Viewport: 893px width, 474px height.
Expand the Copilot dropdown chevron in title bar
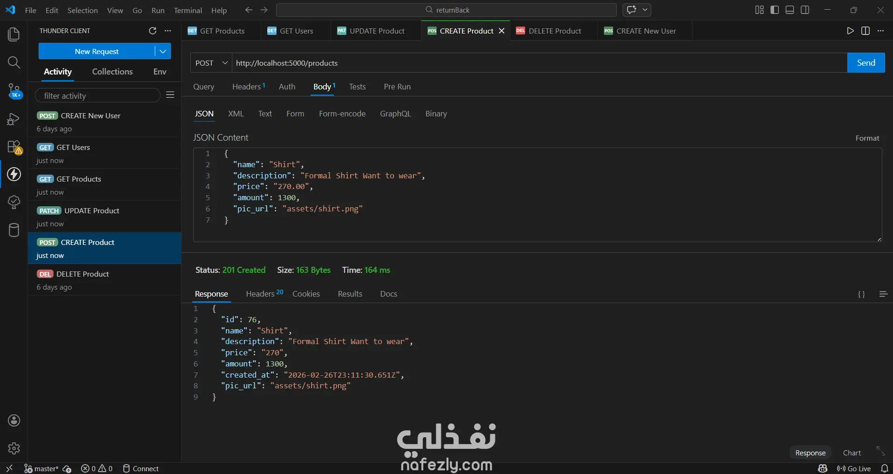pyautogui.click(x=645, y=10)
